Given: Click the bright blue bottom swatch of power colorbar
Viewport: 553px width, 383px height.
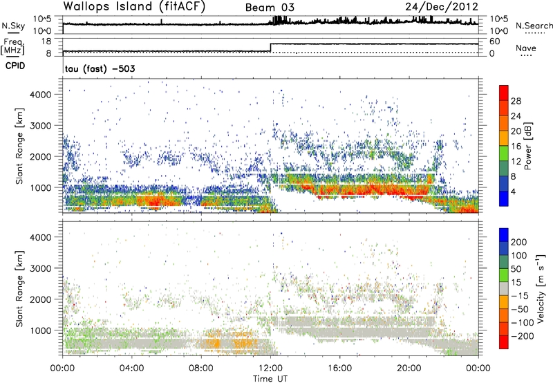Looking at the screenshot, I should point(504,199).
